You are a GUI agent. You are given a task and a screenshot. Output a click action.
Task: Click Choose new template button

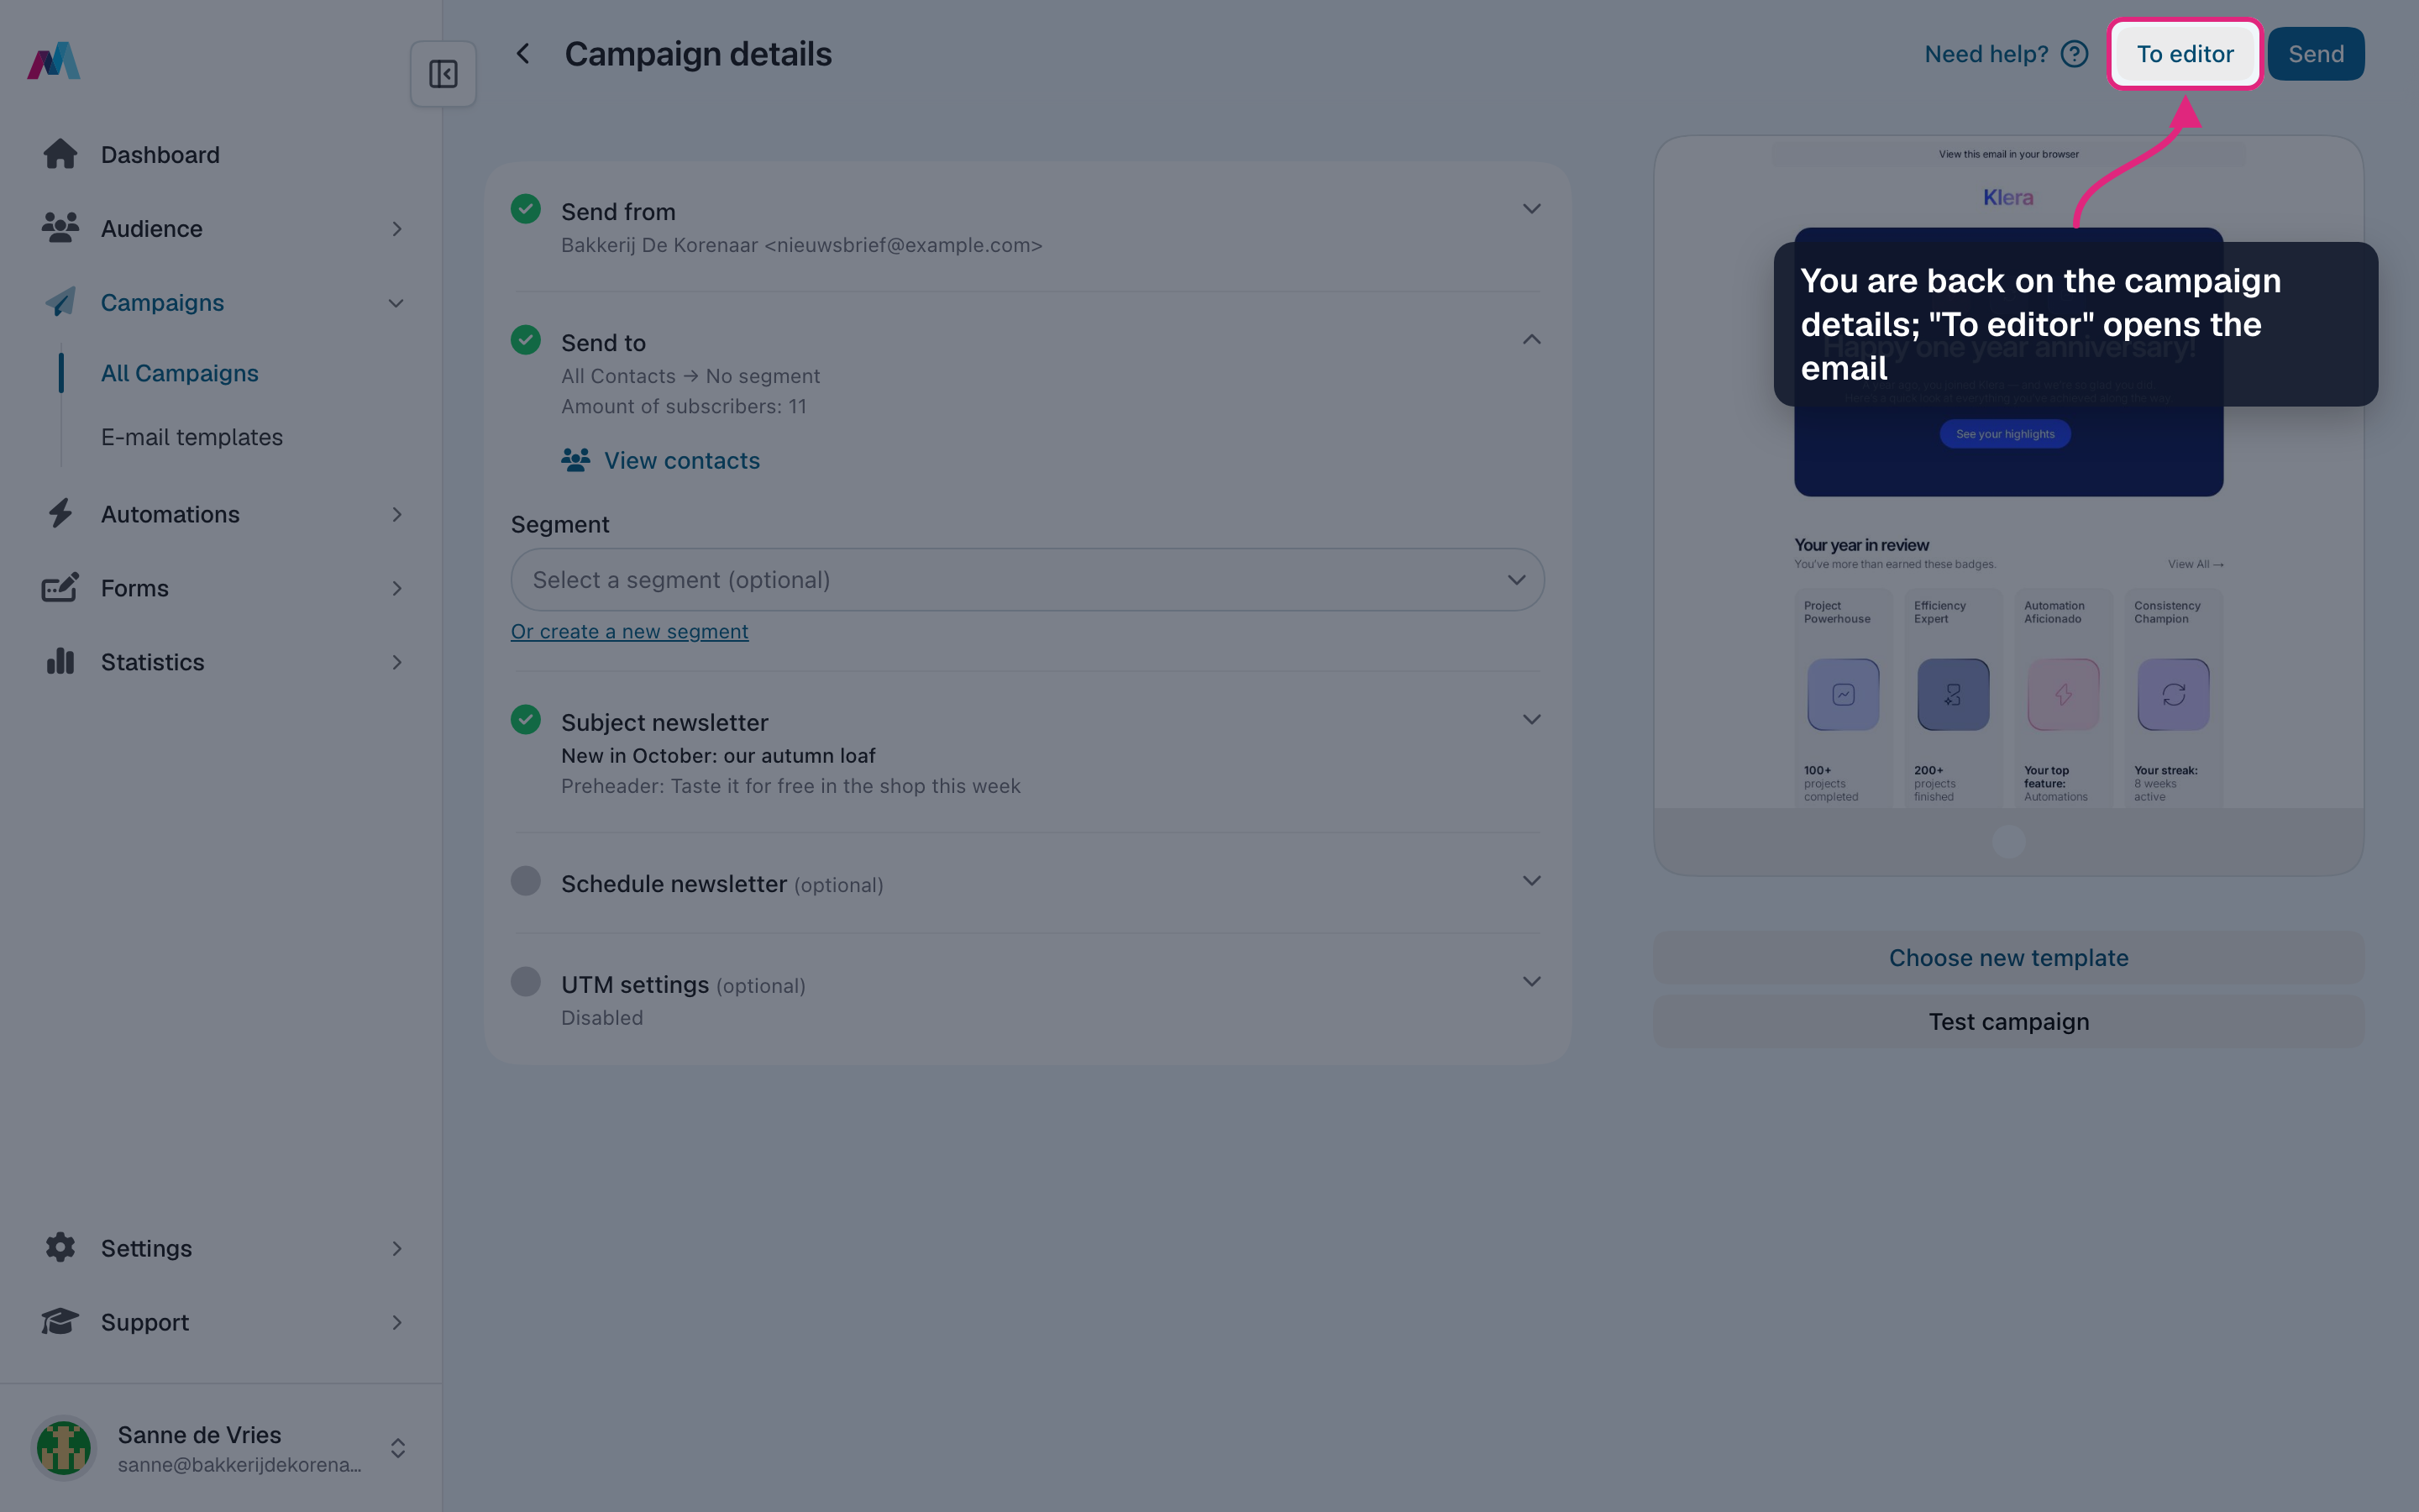pos(2008,957)
